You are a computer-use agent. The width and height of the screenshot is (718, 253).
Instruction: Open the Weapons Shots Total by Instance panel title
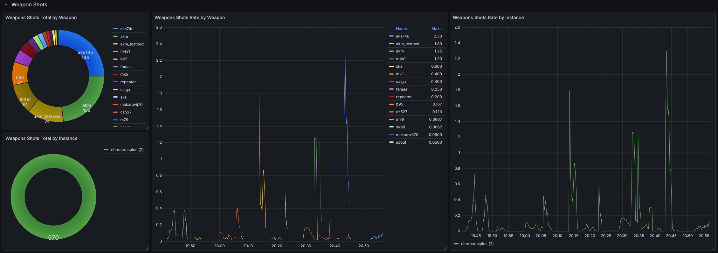41,138
